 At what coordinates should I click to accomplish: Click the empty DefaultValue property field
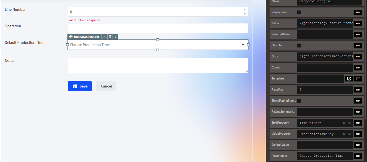point(325,145)
